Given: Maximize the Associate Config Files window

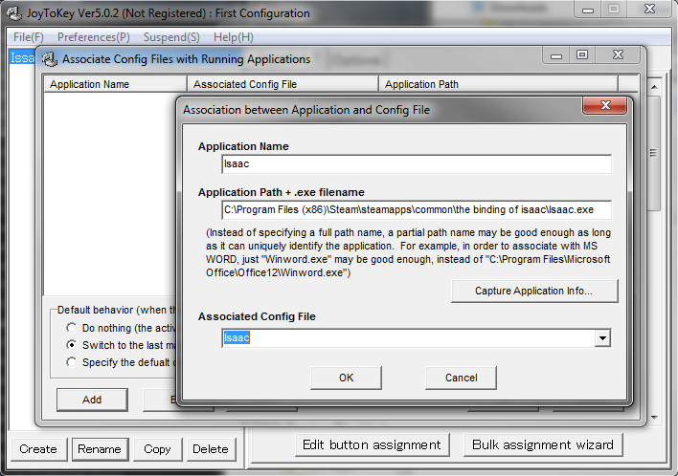Looking at the screenshot, I should coord(582,54).
